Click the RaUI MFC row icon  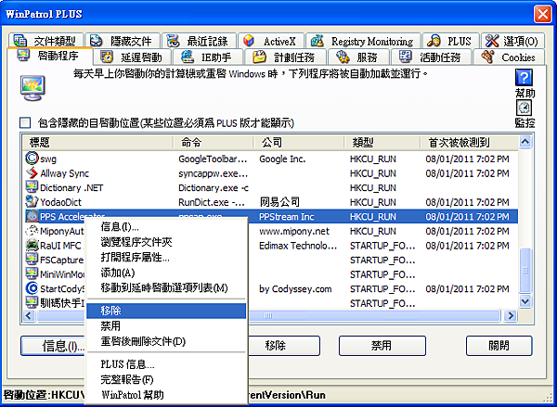[x=32, y=245]
